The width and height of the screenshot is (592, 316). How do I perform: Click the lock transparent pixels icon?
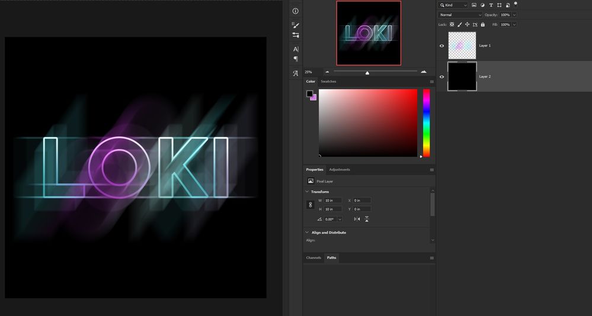click(x=452, y=24)
